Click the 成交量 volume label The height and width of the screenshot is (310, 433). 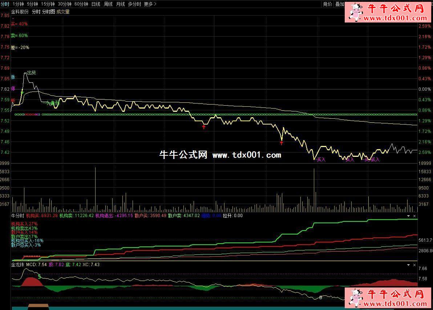click(x=63, y=12)
